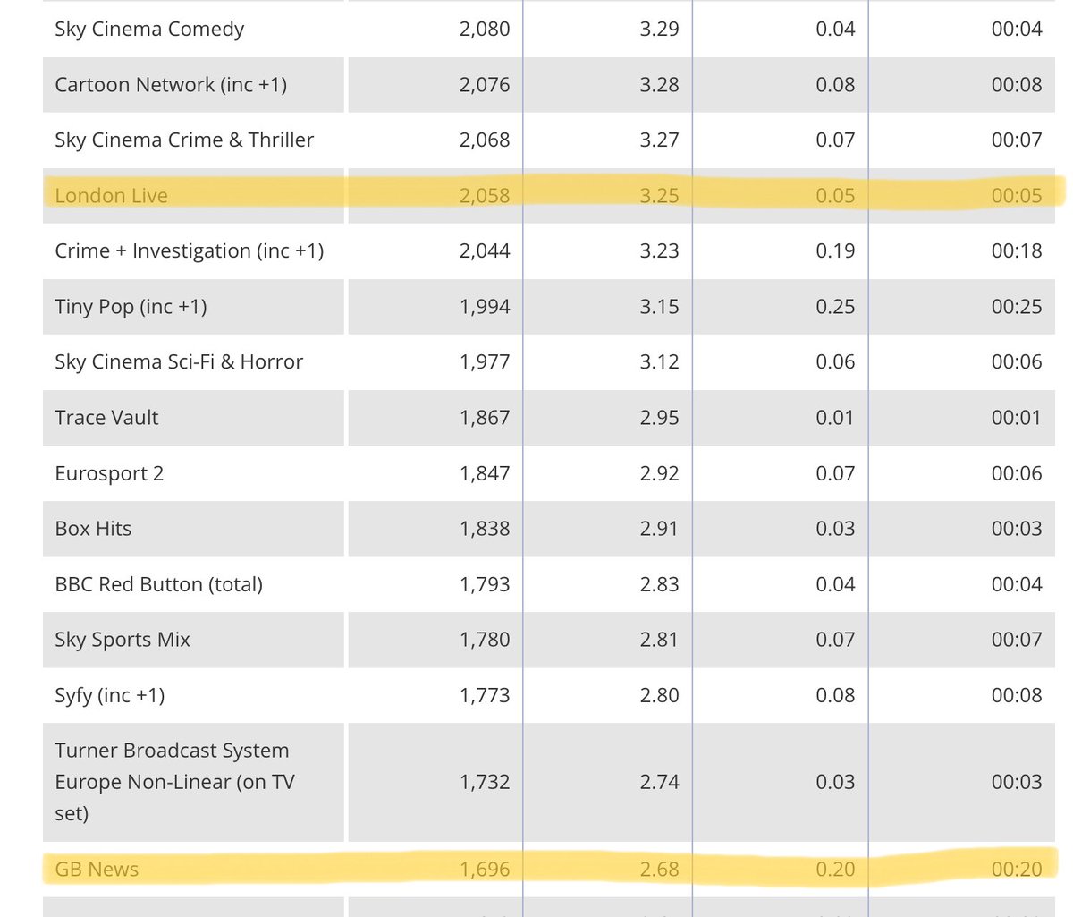1073x917 pixels.
Task: Select the 1,732 Turner Broadcast figure
Action: 485,782
